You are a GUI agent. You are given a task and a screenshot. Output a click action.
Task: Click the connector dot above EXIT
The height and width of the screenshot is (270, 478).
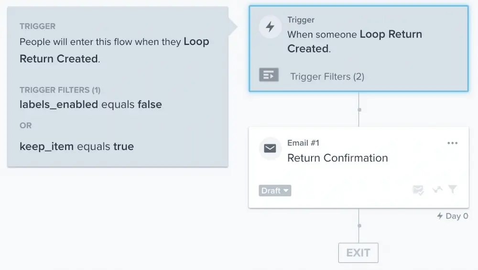coord(359,225)
